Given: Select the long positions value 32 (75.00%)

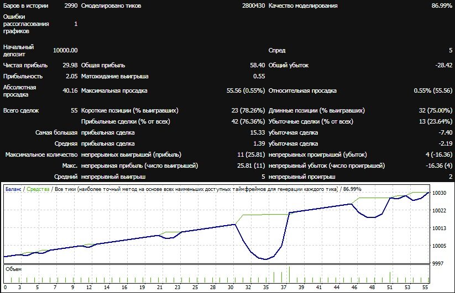Looking at the screenshot, I should coord(436,110).
